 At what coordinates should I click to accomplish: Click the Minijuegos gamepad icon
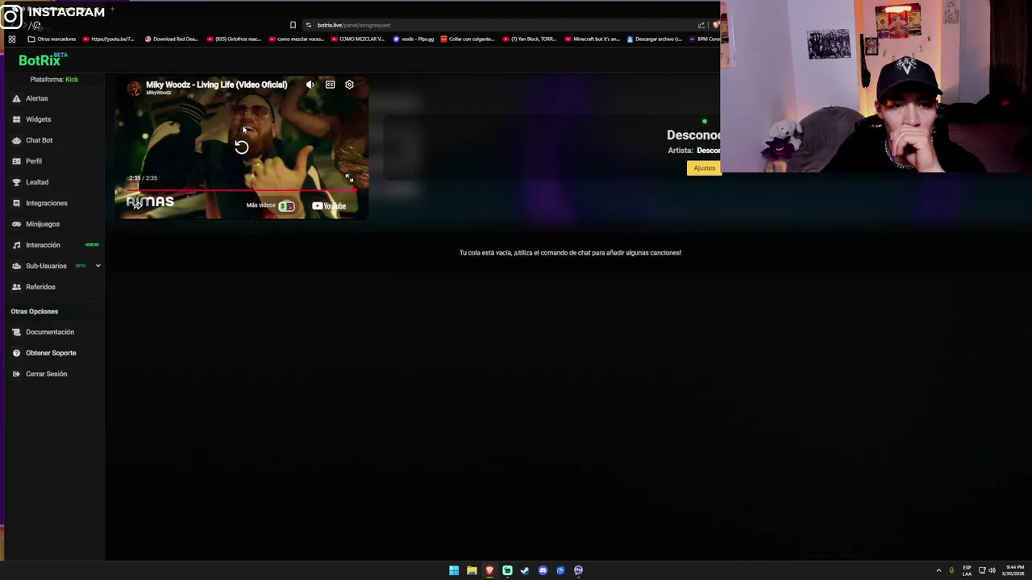point(16,224)
